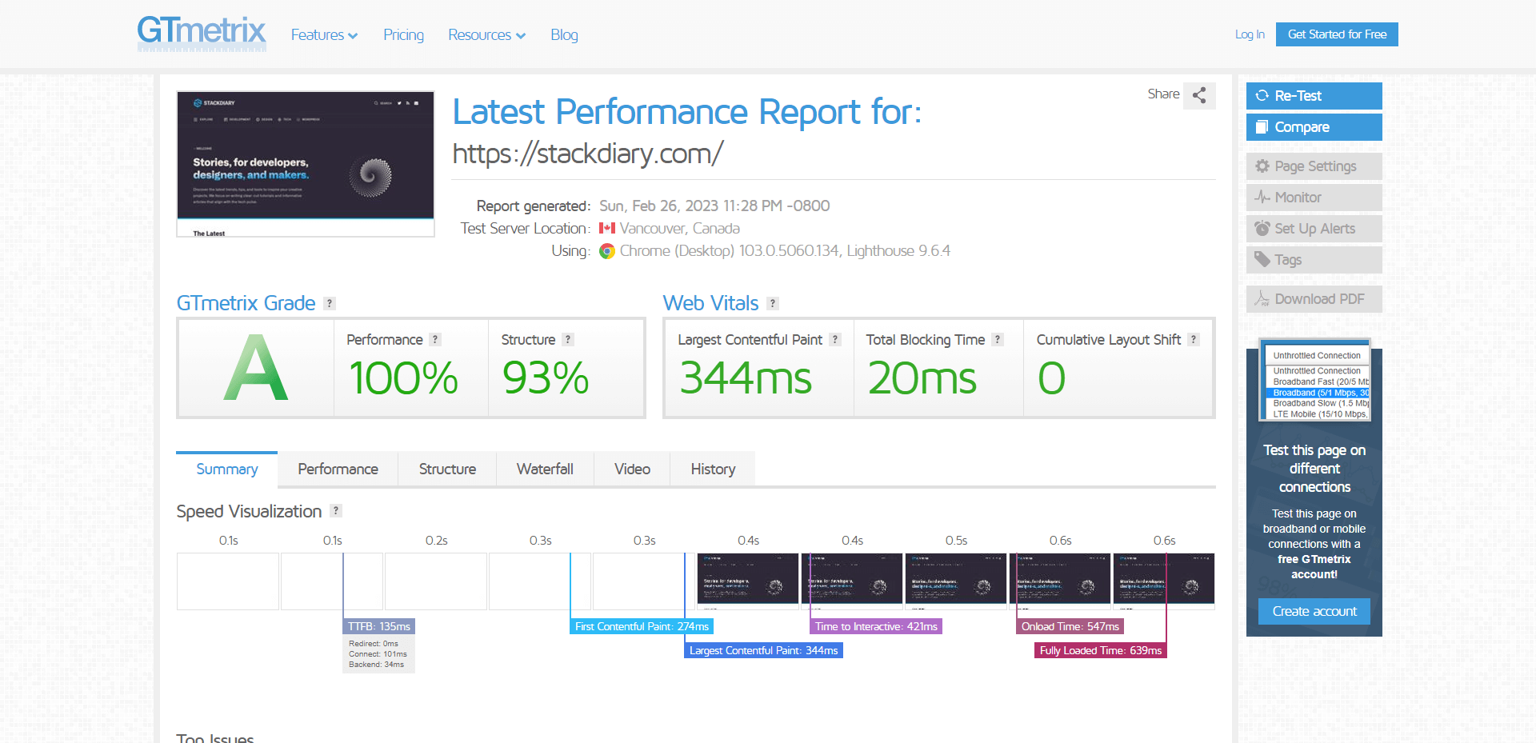Viewport: 1536px width, 743px height.
Task: Open the Pricing page
Action: 403,35
